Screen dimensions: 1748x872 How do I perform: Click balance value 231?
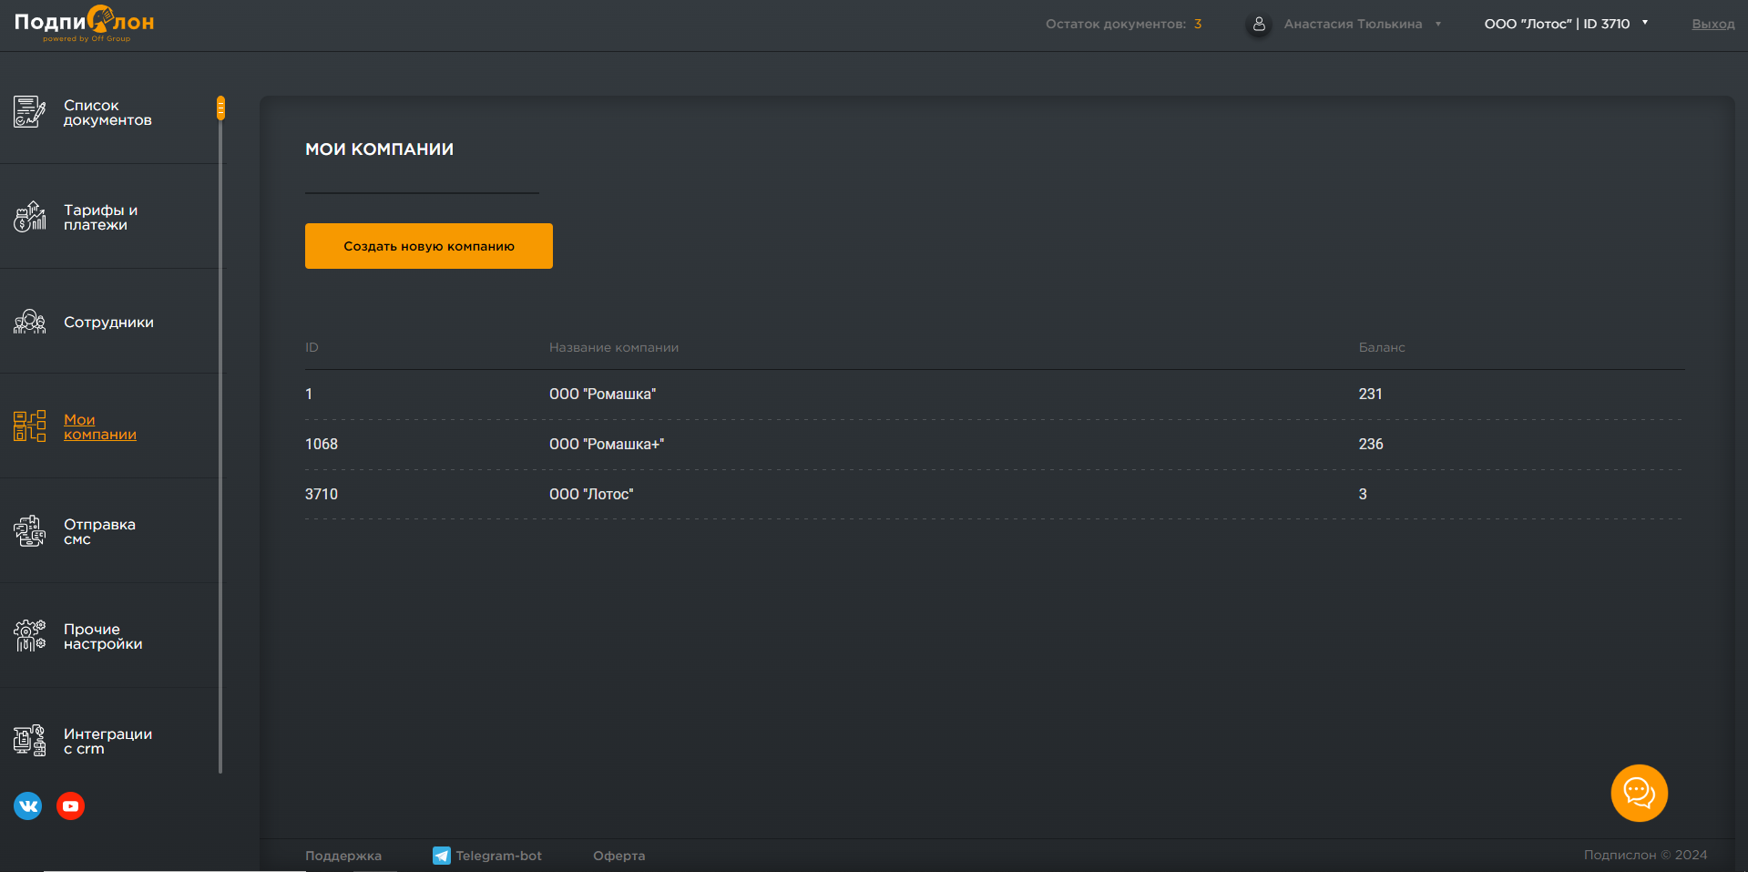1371,395
